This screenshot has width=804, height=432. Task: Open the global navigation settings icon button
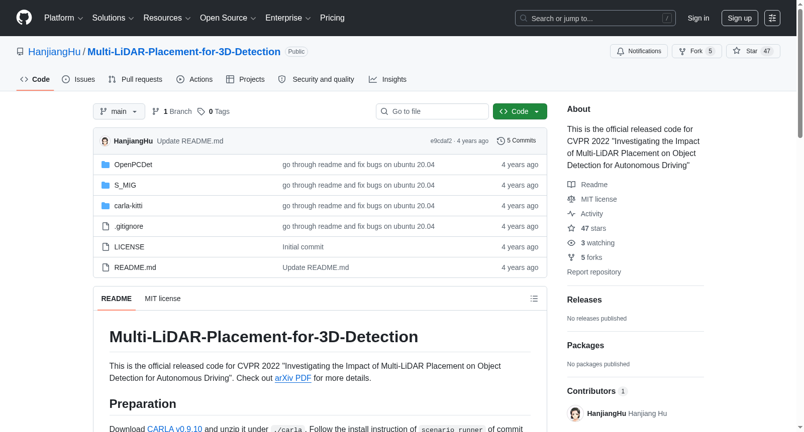[x=772, y=18]
